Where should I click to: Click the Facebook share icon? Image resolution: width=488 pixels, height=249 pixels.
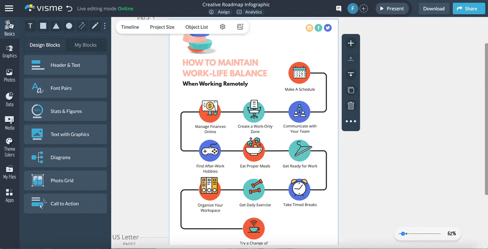point(318,28)
